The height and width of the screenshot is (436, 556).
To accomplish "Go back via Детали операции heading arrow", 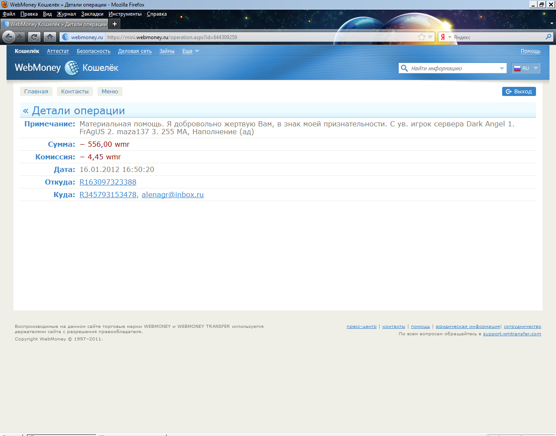I will coord(26,111).
